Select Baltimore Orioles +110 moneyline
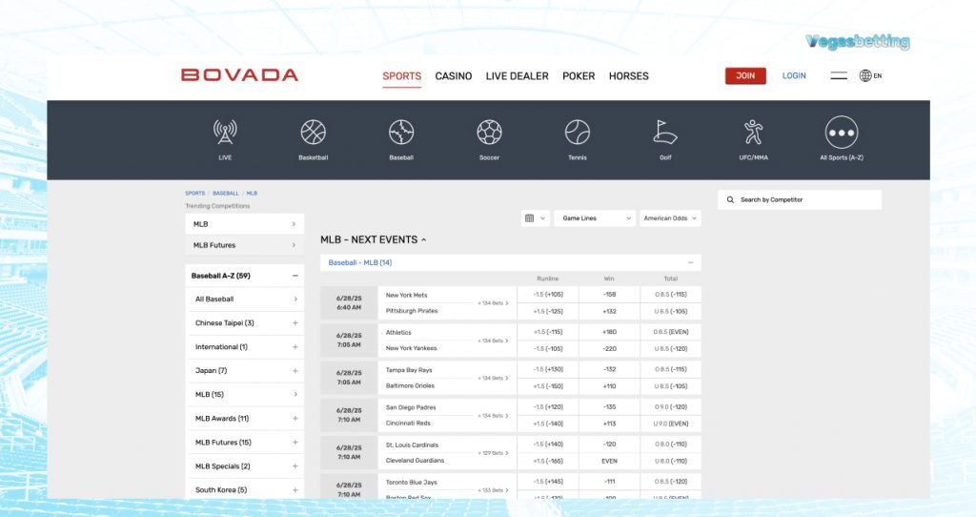 point(609,386)
